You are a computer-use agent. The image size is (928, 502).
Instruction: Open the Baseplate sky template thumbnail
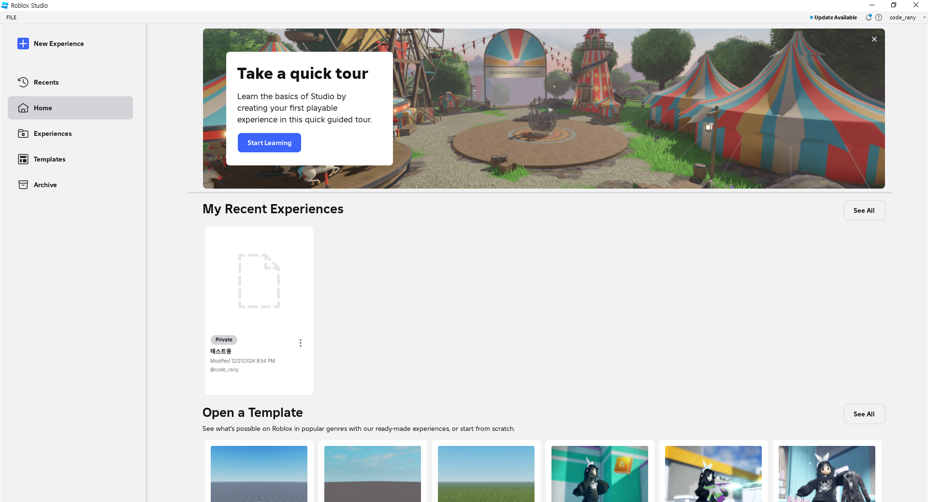259,474
